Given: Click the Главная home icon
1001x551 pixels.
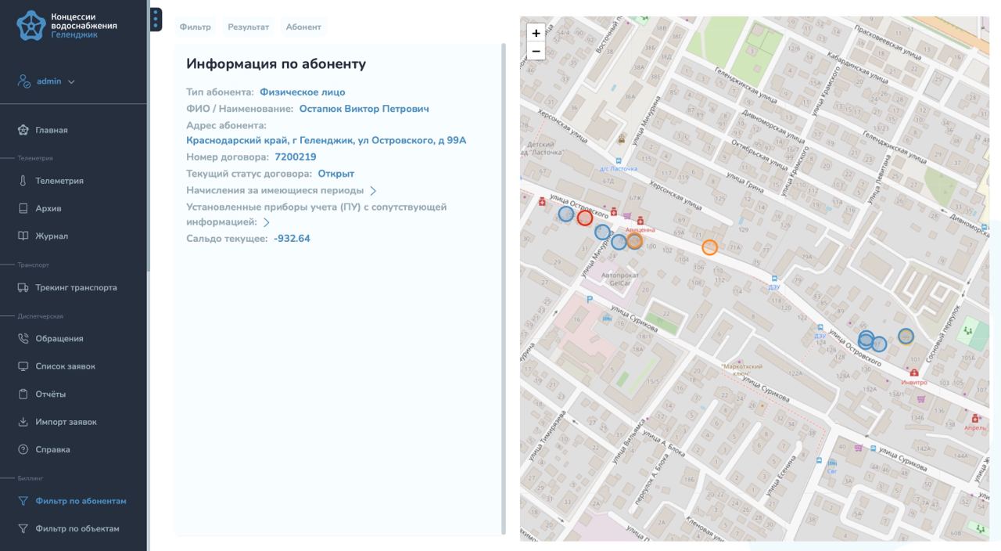Looking at the screenshot, I should point(23,130).
